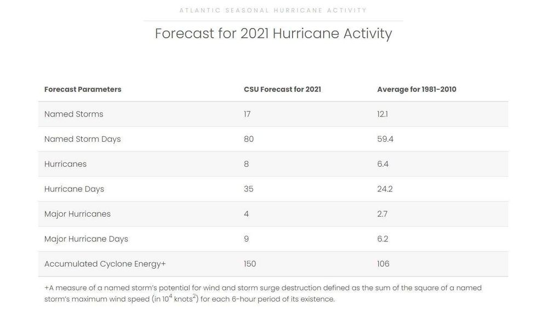Click the "Accumulated Cyclone Energy+" row label
Viewport: 537px width, 313px height.
click(105, 264)
